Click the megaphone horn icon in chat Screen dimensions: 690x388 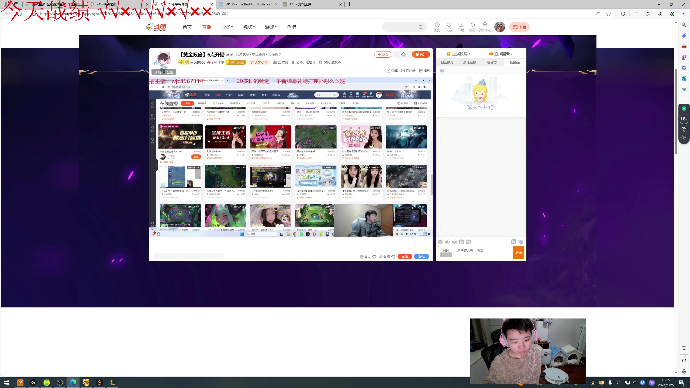(x=447, y=242)
